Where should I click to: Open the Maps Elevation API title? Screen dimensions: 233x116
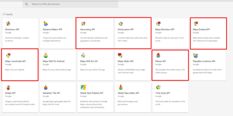[x=165, y=29]
